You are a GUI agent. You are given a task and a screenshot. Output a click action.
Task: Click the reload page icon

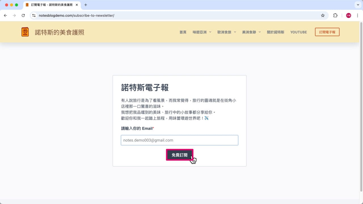24,15
